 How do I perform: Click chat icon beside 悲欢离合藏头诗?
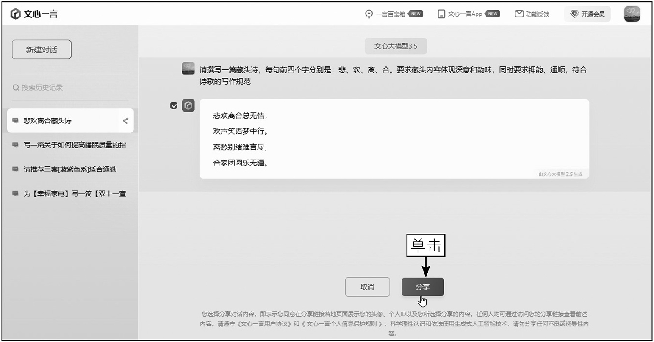(x=15, y=121)
